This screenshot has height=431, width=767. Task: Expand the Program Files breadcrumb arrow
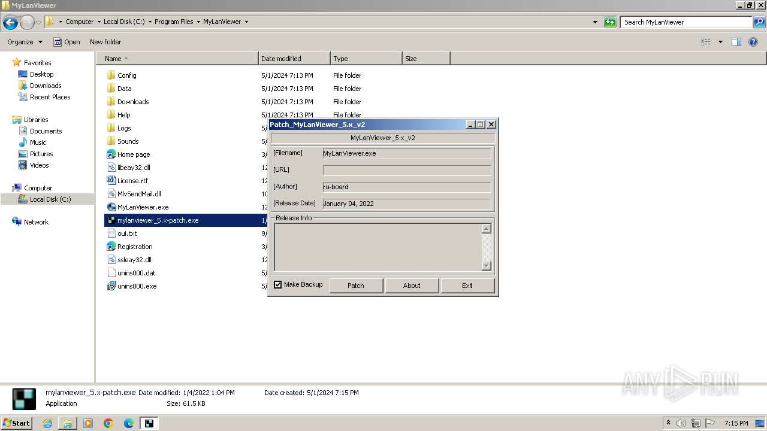(198, 22)
